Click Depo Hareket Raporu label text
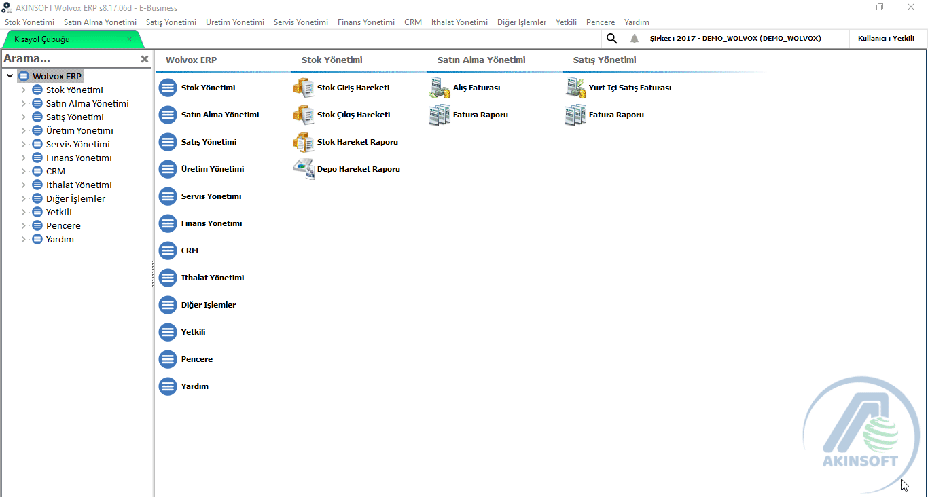Image resolution: width=928 pixels, height=497 pixels. (x=359, y=169)
